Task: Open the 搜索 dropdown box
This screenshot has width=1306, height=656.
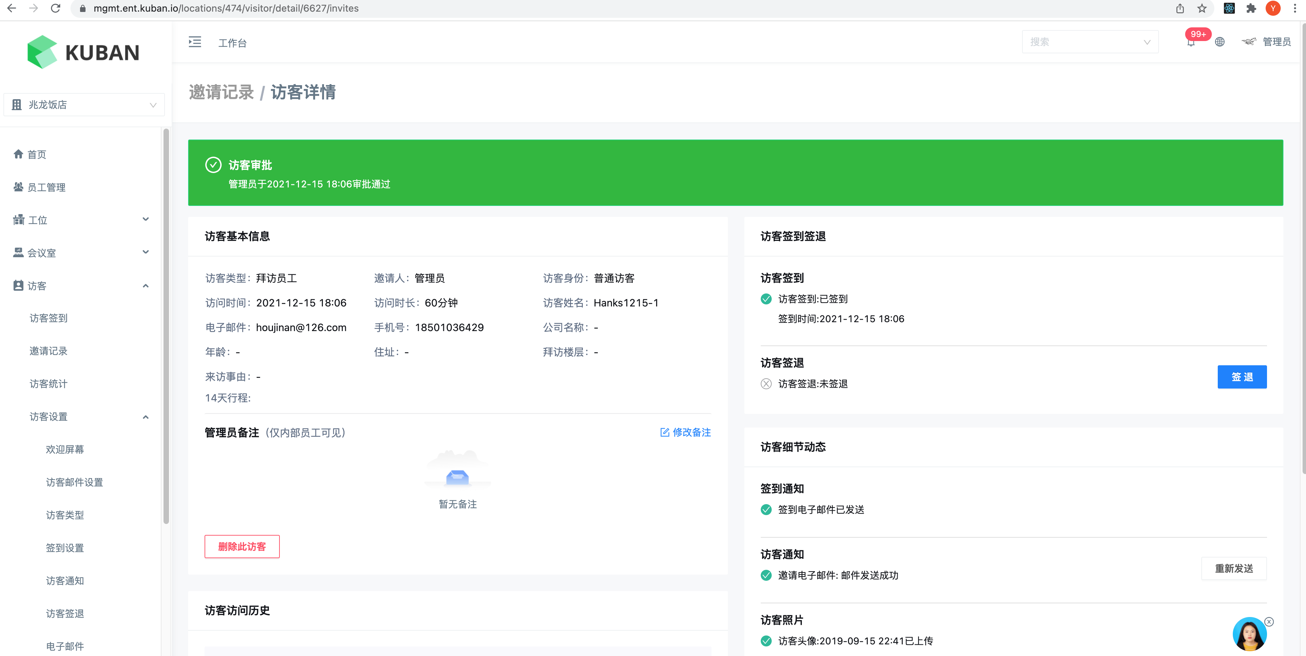Action: [x=1090, y=42]
